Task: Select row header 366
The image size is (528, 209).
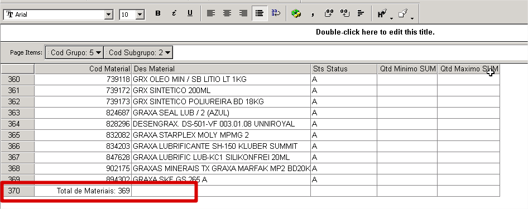Action: pos(17,146)
